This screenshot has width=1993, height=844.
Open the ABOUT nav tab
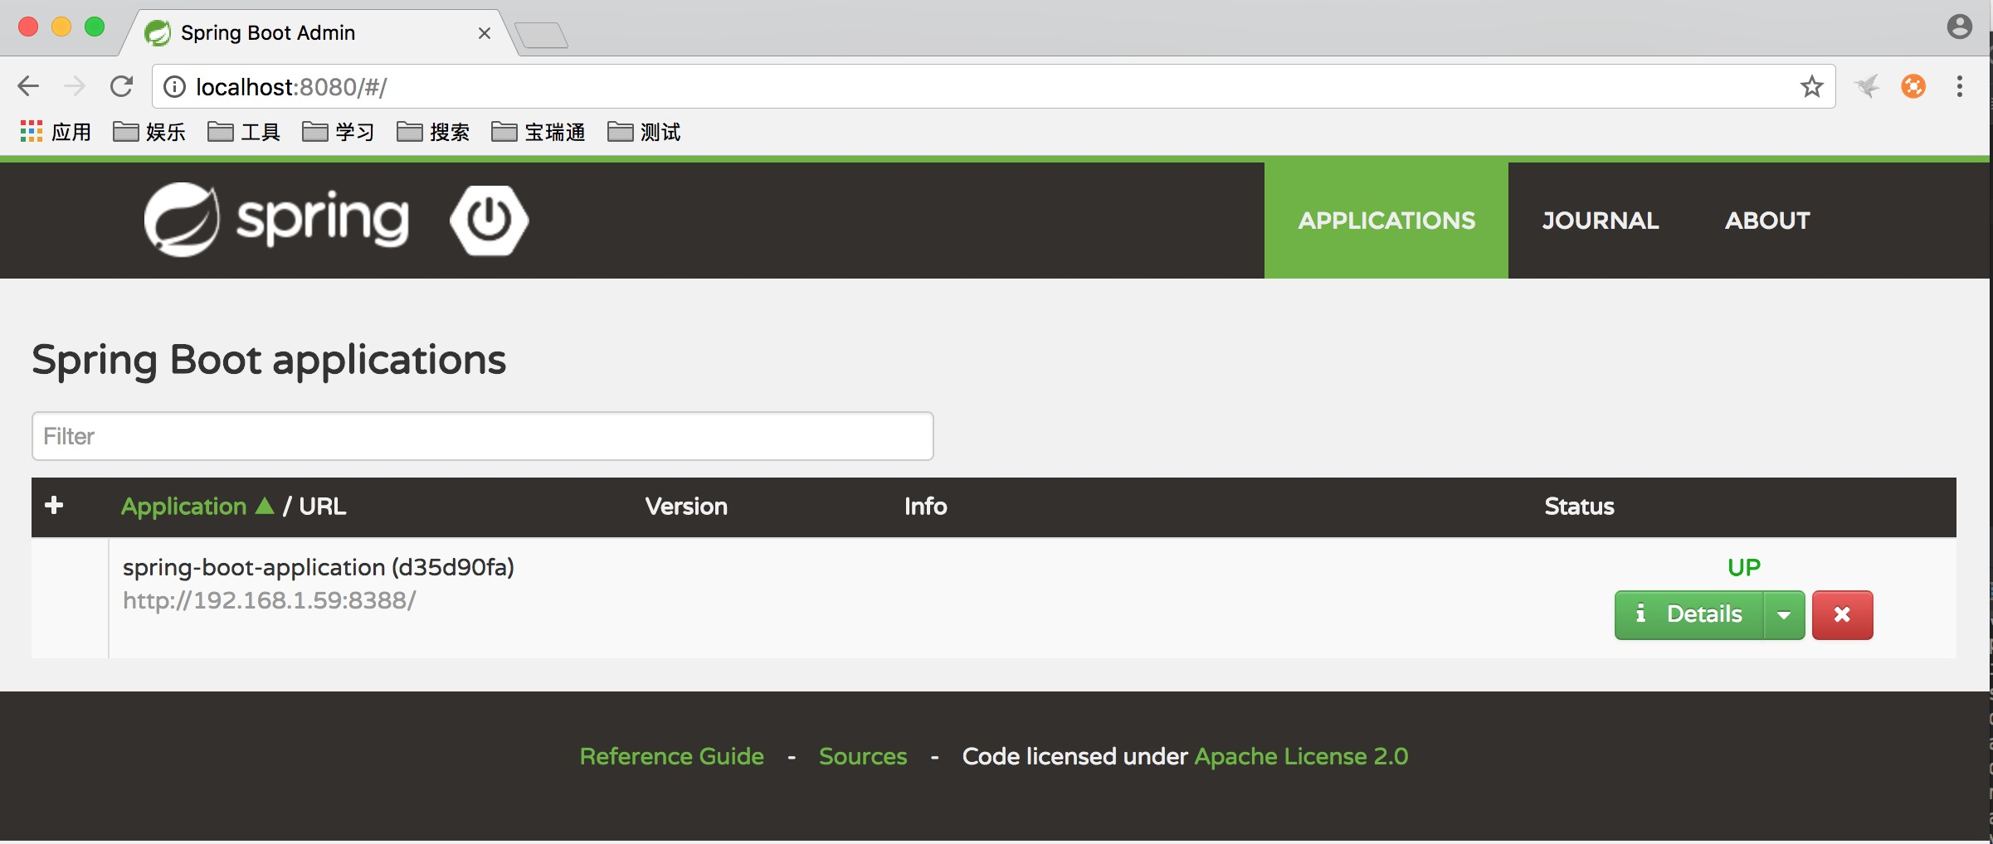tap(1767, 220)
